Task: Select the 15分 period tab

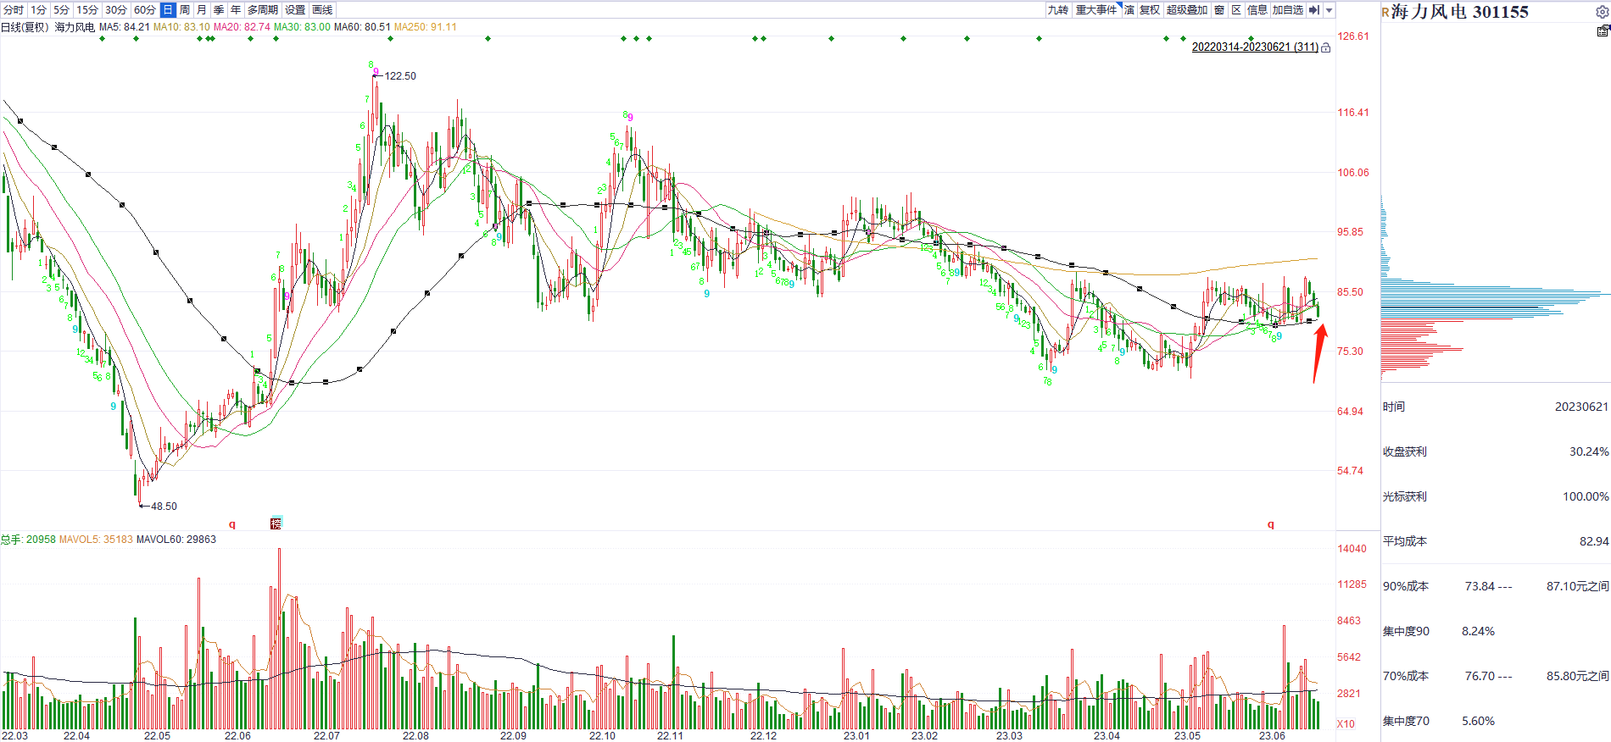Action: (x=87, y=10)
